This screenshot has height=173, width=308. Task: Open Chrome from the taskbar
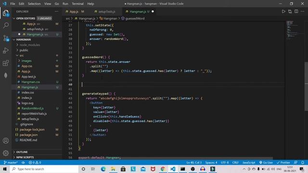pos(163,169)
